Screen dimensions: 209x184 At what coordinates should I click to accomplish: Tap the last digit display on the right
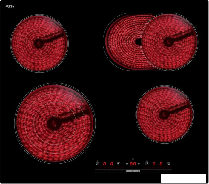161,164
